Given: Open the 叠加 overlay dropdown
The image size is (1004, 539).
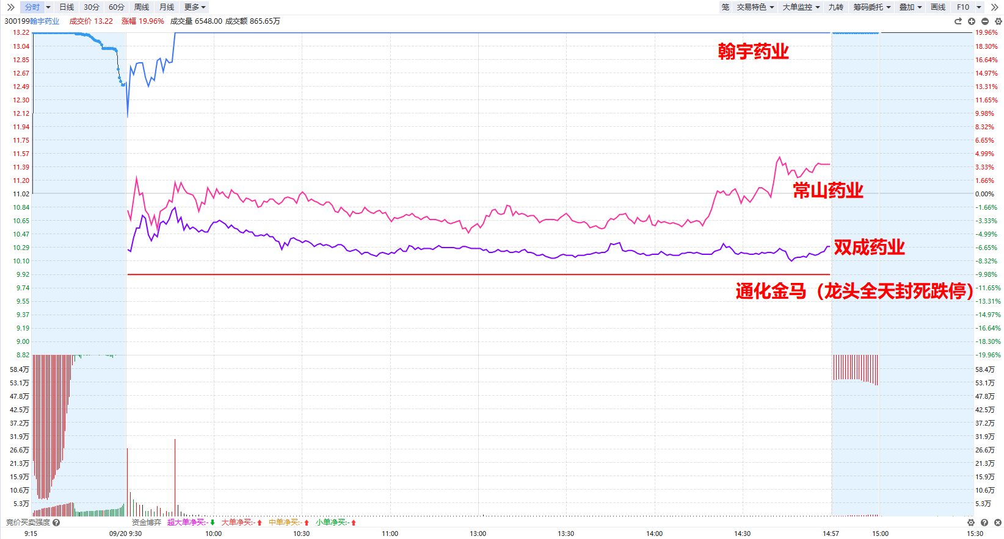Looking at the screenshot, I should 911,7.
